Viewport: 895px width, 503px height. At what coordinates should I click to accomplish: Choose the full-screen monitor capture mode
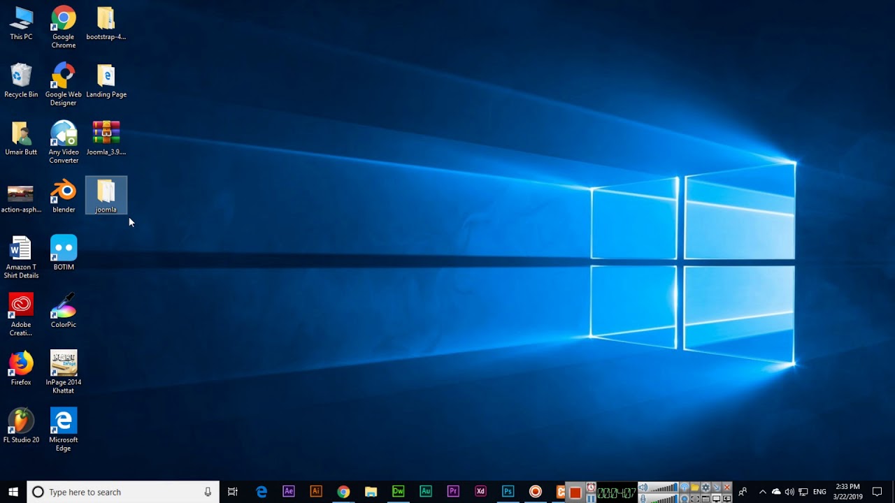tap(716, 498)
